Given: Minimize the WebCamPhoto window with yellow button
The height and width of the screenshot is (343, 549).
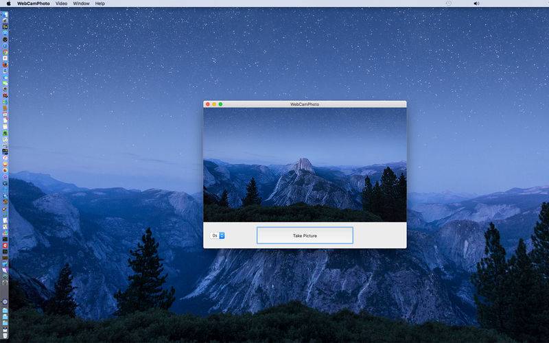Looking at the screenshot, I should coord(214,104).
